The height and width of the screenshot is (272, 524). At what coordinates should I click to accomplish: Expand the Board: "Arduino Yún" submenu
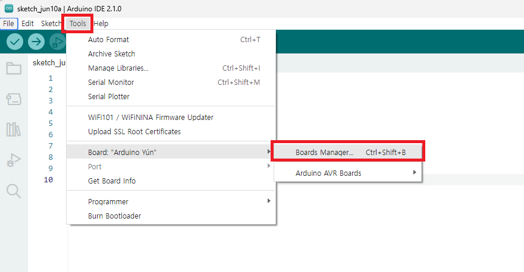pos(171,152)
